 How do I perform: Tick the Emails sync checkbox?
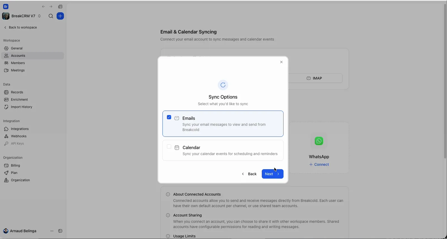click(x=169, y=117)
